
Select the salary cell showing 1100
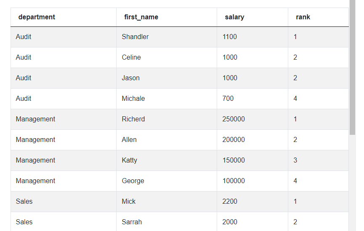point(230,37)
